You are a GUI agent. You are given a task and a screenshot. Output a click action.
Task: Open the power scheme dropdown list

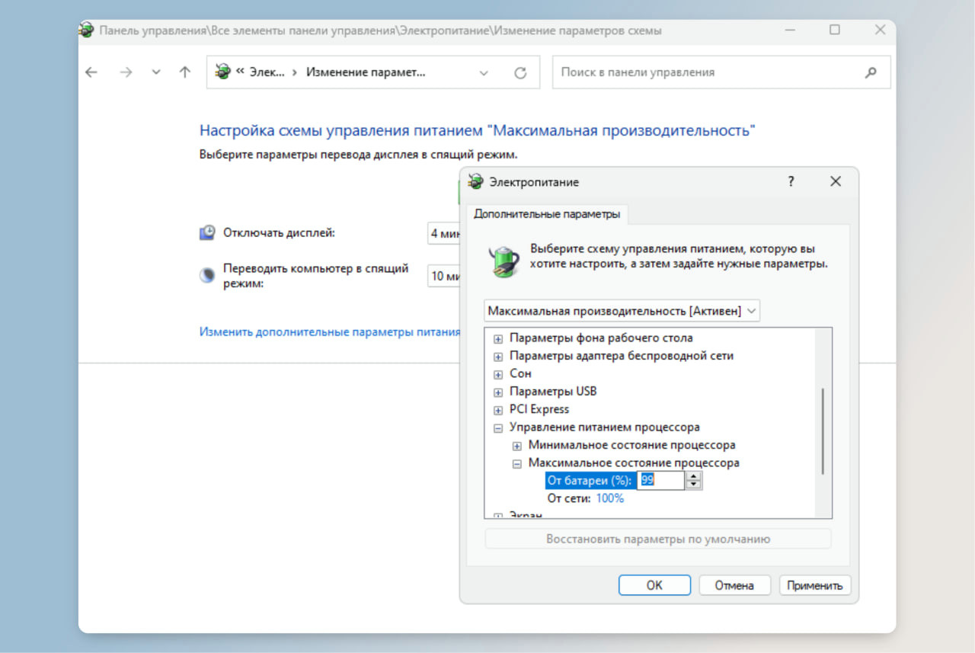tap(751, 311)
